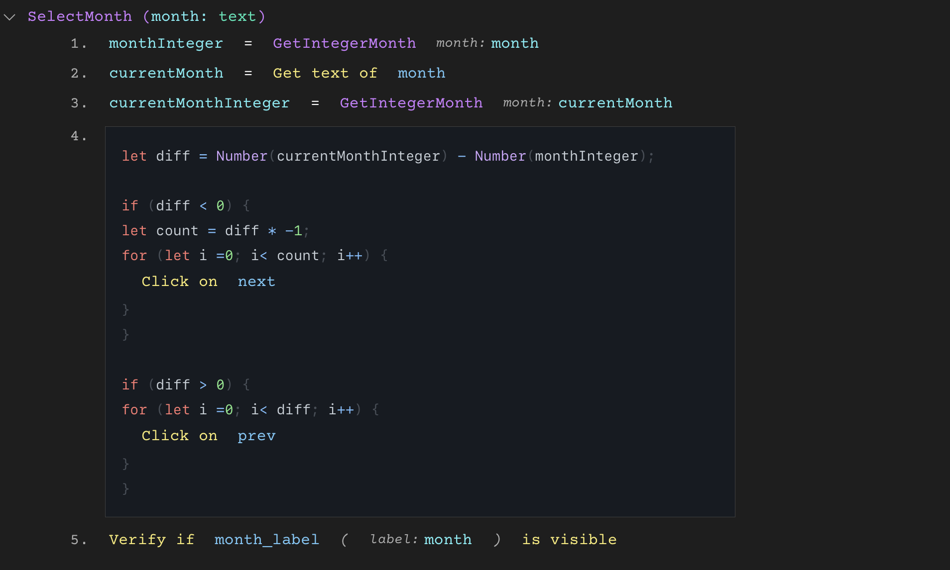Click the Verify if action in step 5
The width and height of the screenshot is (950, 570).
click(x=151, y=540)
